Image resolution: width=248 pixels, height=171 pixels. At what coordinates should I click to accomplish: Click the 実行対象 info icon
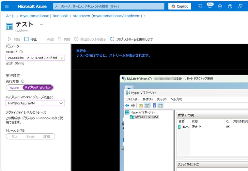23,81
